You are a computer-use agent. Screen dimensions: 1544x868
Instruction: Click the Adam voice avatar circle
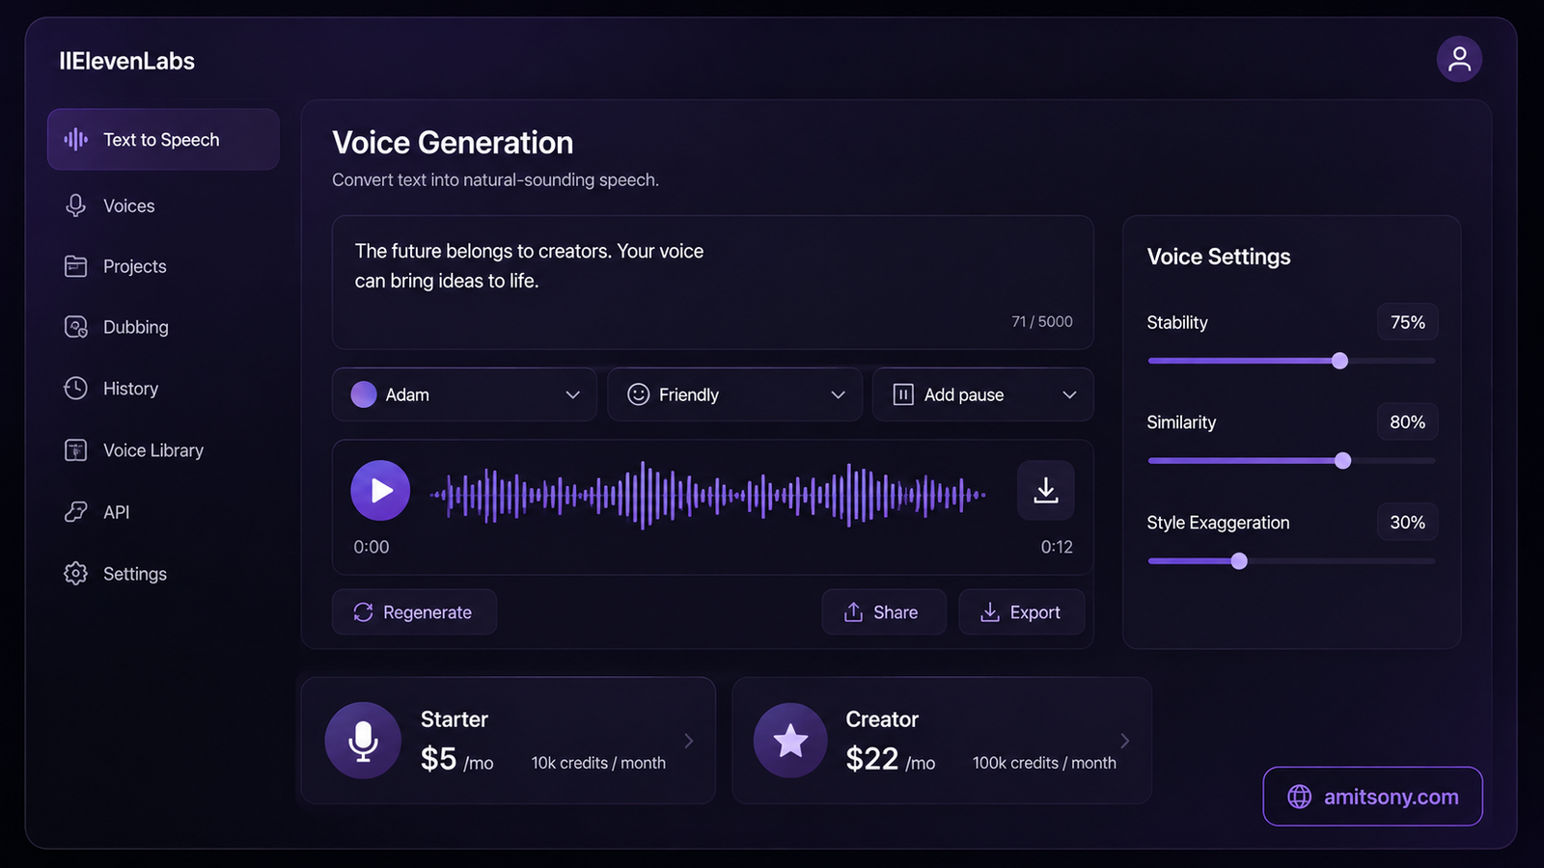coord(364,394)
